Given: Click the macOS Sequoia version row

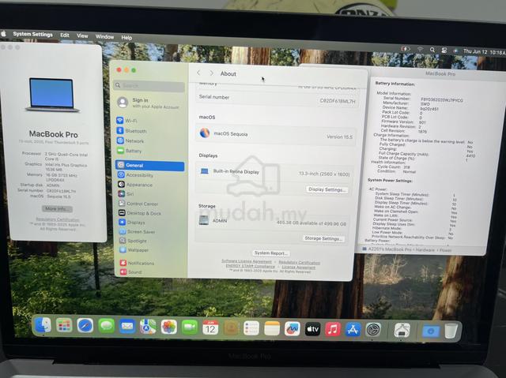Looking at the screenshot, I should tap(276, 135).
